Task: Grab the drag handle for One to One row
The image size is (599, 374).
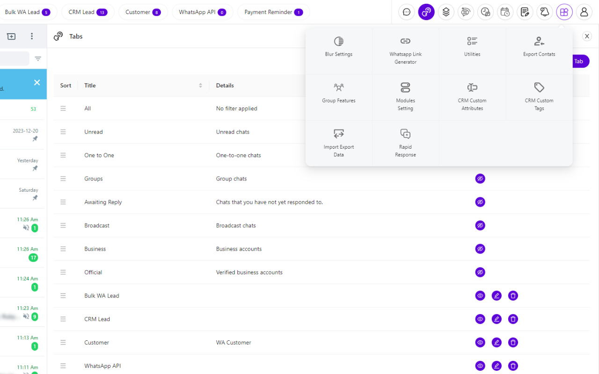Action: pyautogui.click(x=63, y=155)
